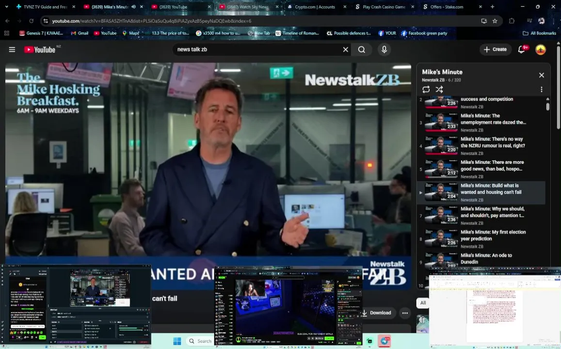The height and width of the screenshot is (349, 561).
Task: Switch to Watch Sky News tab
Action: (247, 7)
